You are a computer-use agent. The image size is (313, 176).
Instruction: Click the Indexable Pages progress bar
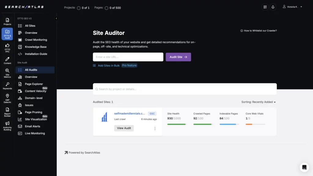(229, 124)
